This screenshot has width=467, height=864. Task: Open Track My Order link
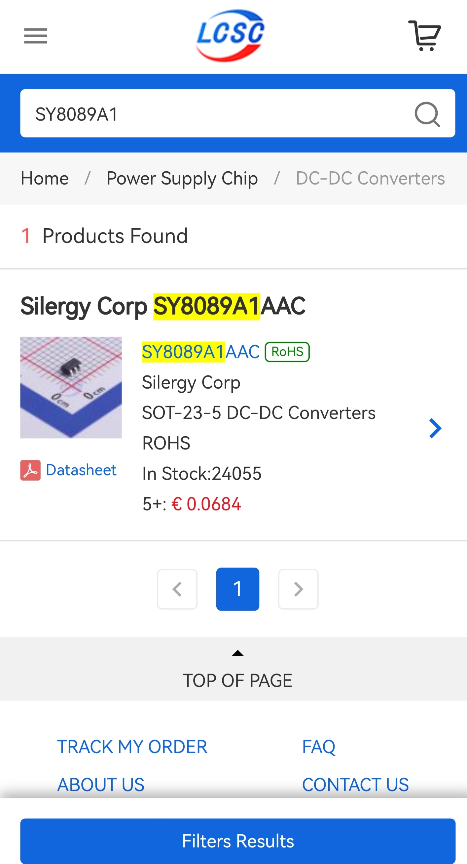click(x=132, y=747)
